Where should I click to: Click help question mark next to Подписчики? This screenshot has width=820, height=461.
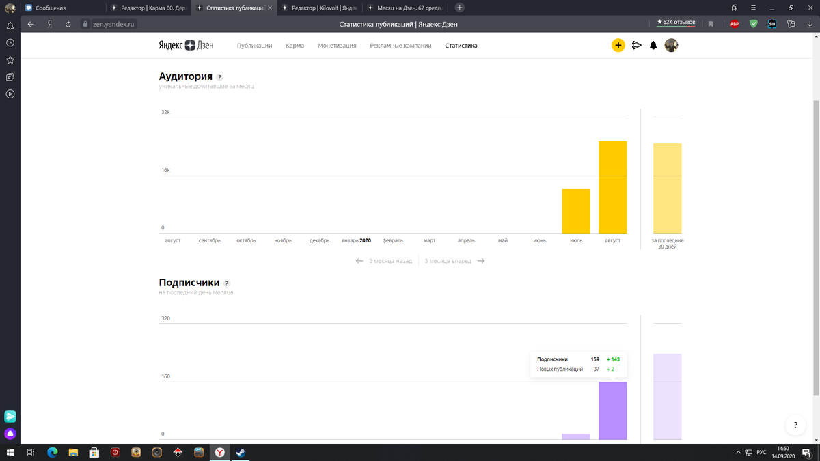(x=227, y=283)
